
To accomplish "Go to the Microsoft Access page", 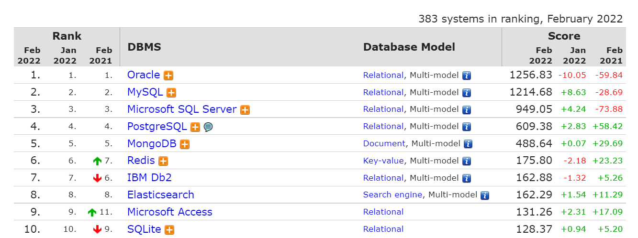I will 170,212.
